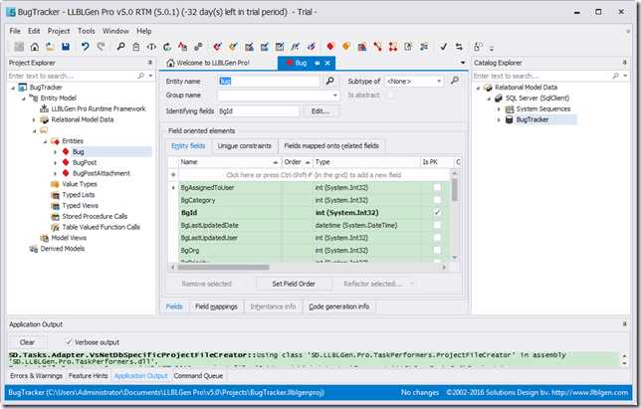The height and width of the screenshot is (409, 641).
Task: Expand System Sequences in Catalog Explorer
Action: coord(499,109)
